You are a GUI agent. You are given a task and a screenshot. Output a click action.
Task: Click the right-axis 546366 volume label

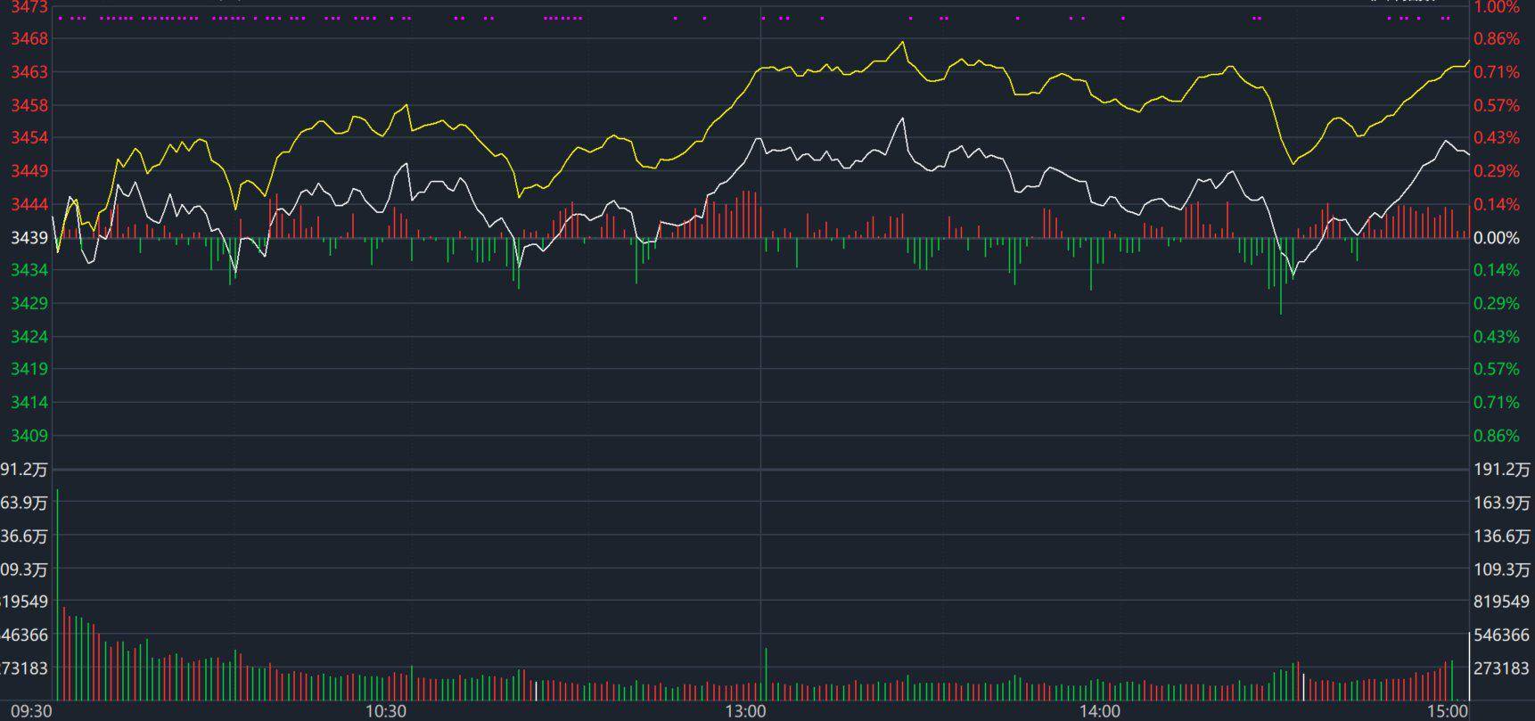click(x=1502, y=635)
